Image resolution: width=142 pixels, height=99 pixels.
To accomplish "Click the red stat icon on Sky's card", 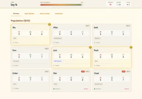I will coord(19,32).
